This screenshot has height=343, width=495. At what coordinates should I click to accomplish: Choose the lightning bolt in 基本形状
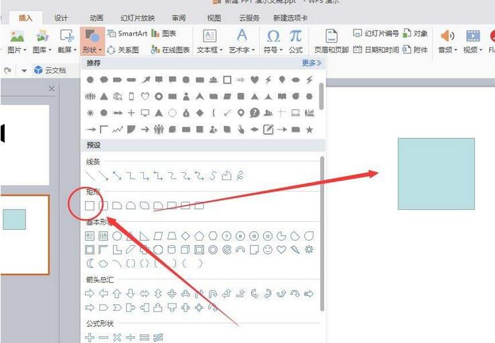click(x=295, y=250)
